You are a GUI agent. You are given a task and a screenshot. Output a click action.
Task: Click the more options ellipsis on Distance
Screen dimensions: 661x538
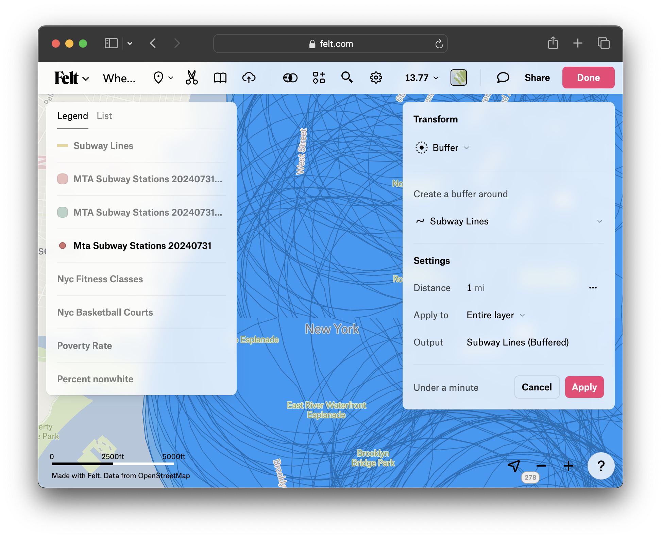(593, 288)
